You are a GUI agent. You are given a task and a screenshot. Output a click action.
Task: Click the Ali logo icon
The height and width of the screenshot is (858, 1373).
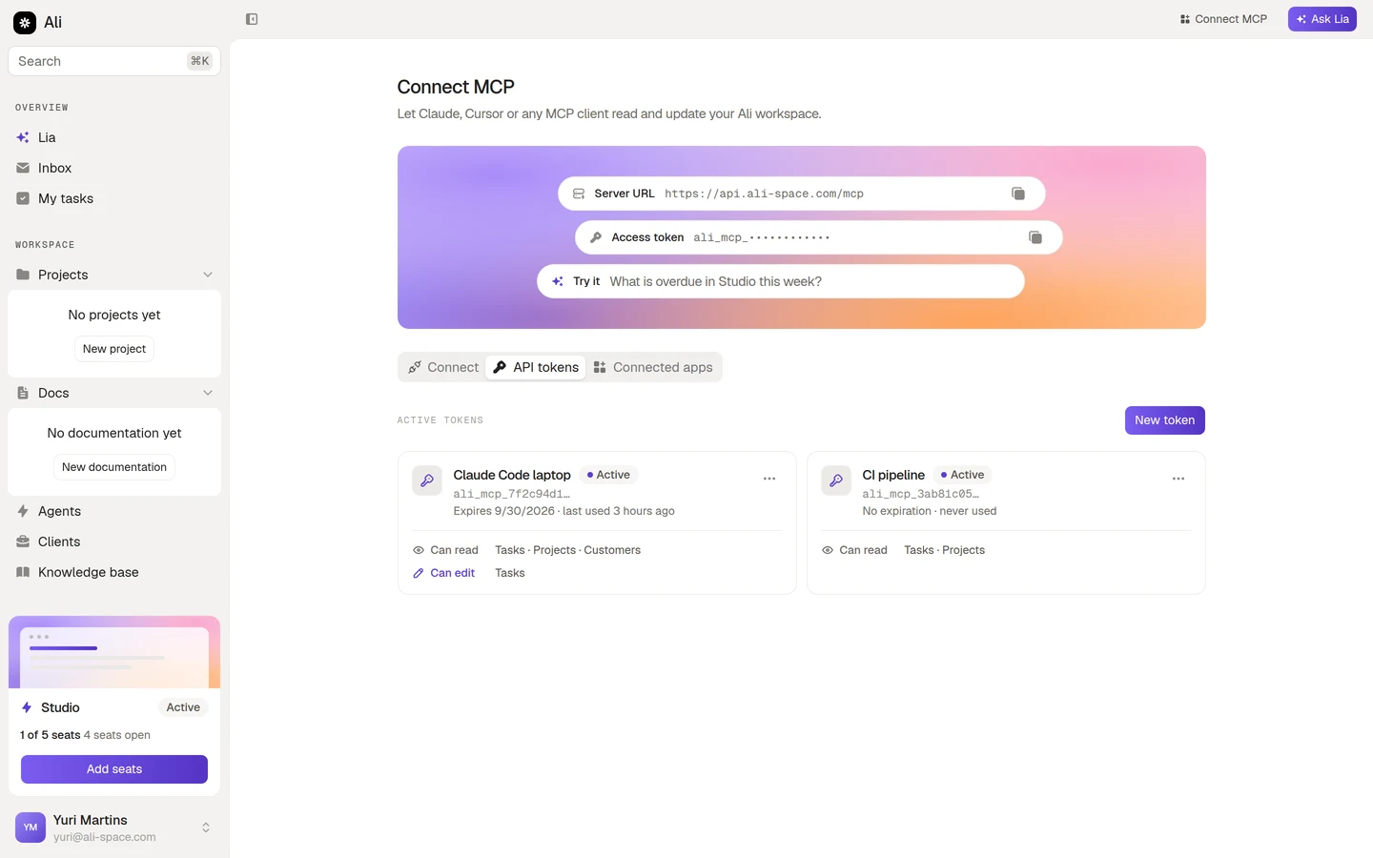(x=25, y=22)
